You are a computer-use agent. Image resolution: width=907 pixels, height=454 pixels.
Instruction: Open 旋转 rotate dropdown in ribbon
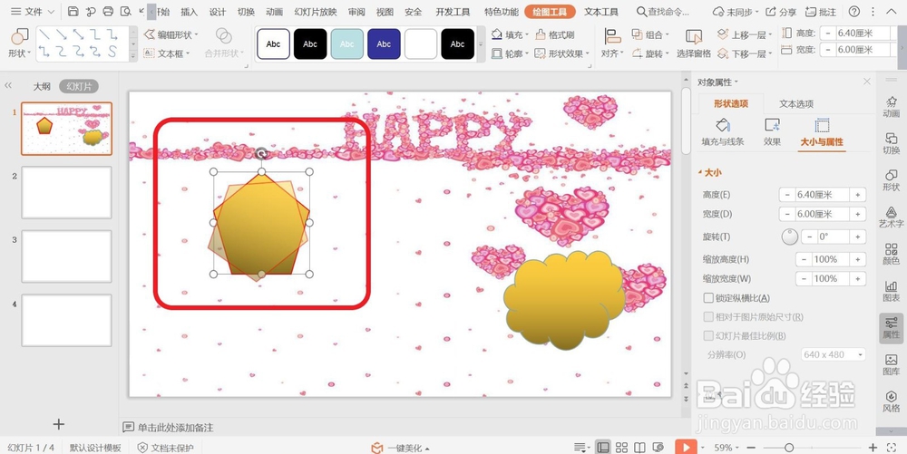pos(650,53)
